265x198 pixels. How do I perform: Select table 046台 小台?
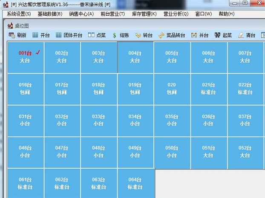26,153
